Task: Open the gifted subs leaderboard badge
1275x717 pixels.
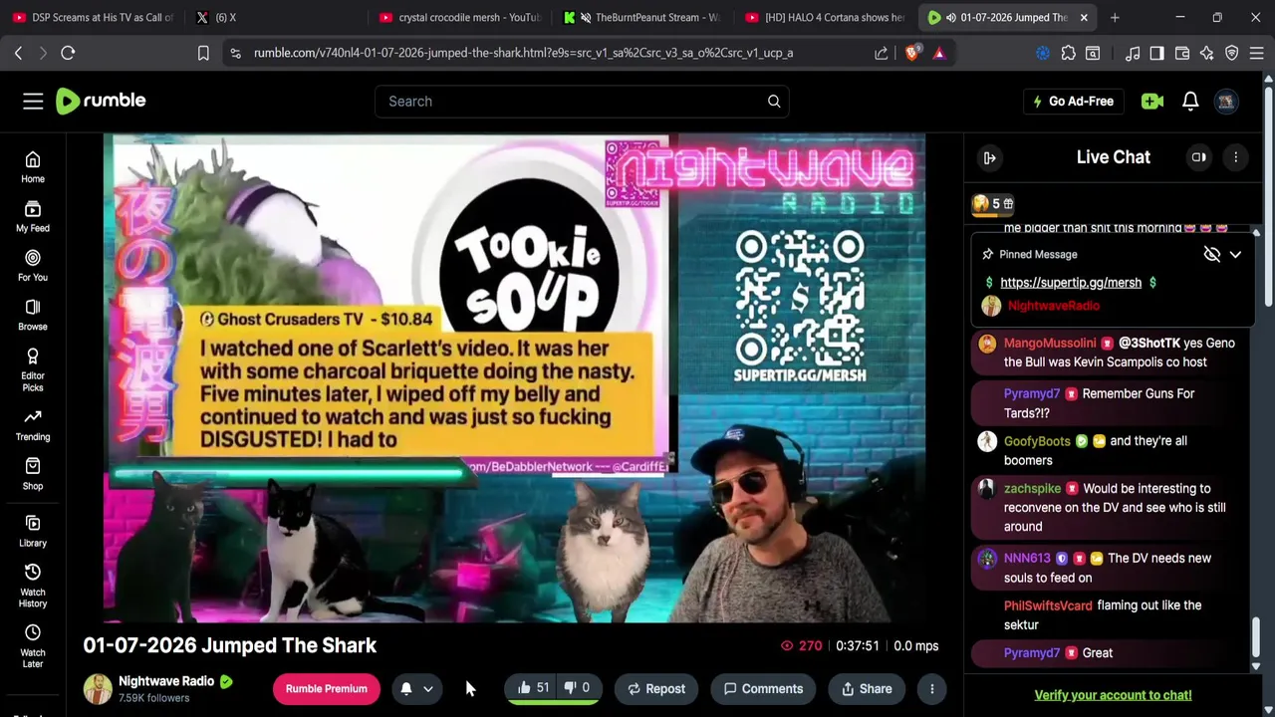Action: (x=993, y=203)
